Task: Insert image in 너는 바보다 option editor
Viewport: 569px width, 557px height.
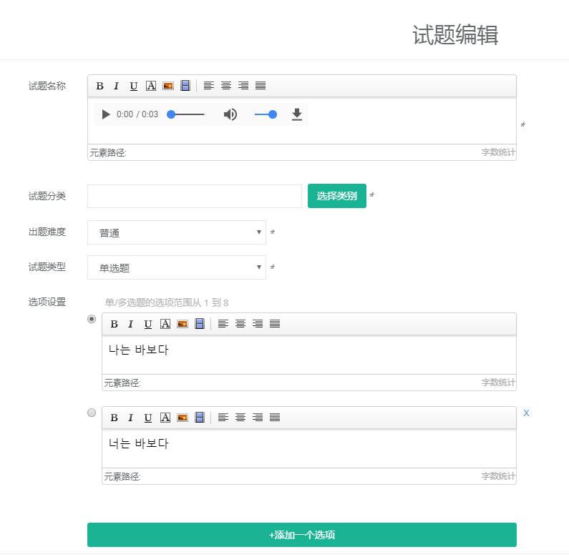Action: tap(183, 418)
